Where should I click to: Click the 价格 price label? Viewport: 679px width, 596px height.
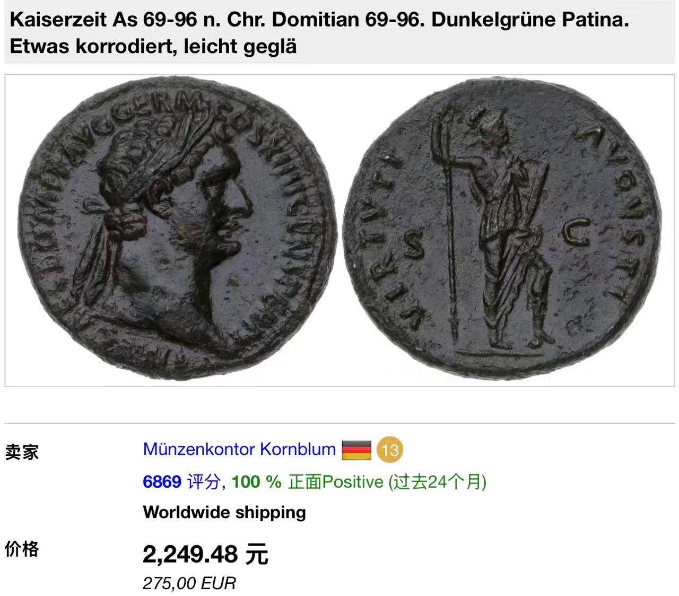[22, 549]
